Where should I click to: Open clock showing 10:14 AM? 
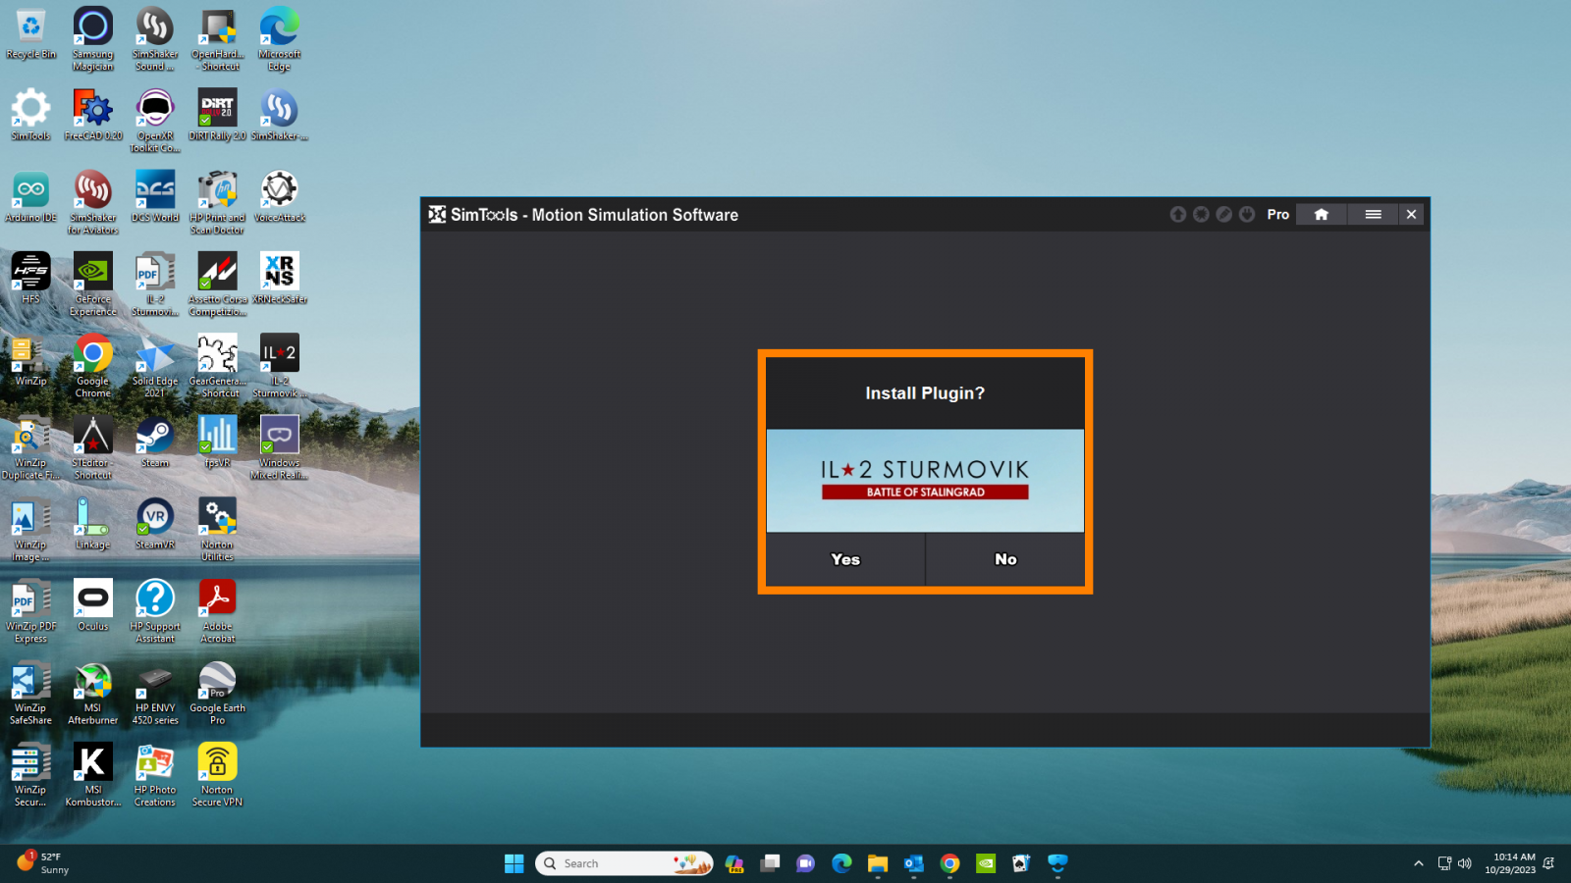(x=1510, y=863)
